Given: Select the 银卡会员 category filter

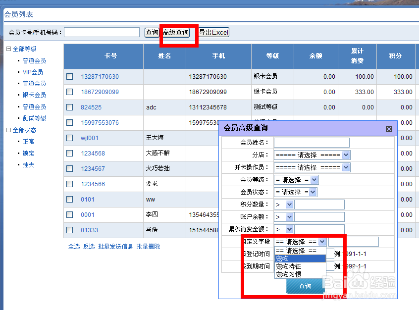Looking at the screenshot, I should tap(33, 95).
